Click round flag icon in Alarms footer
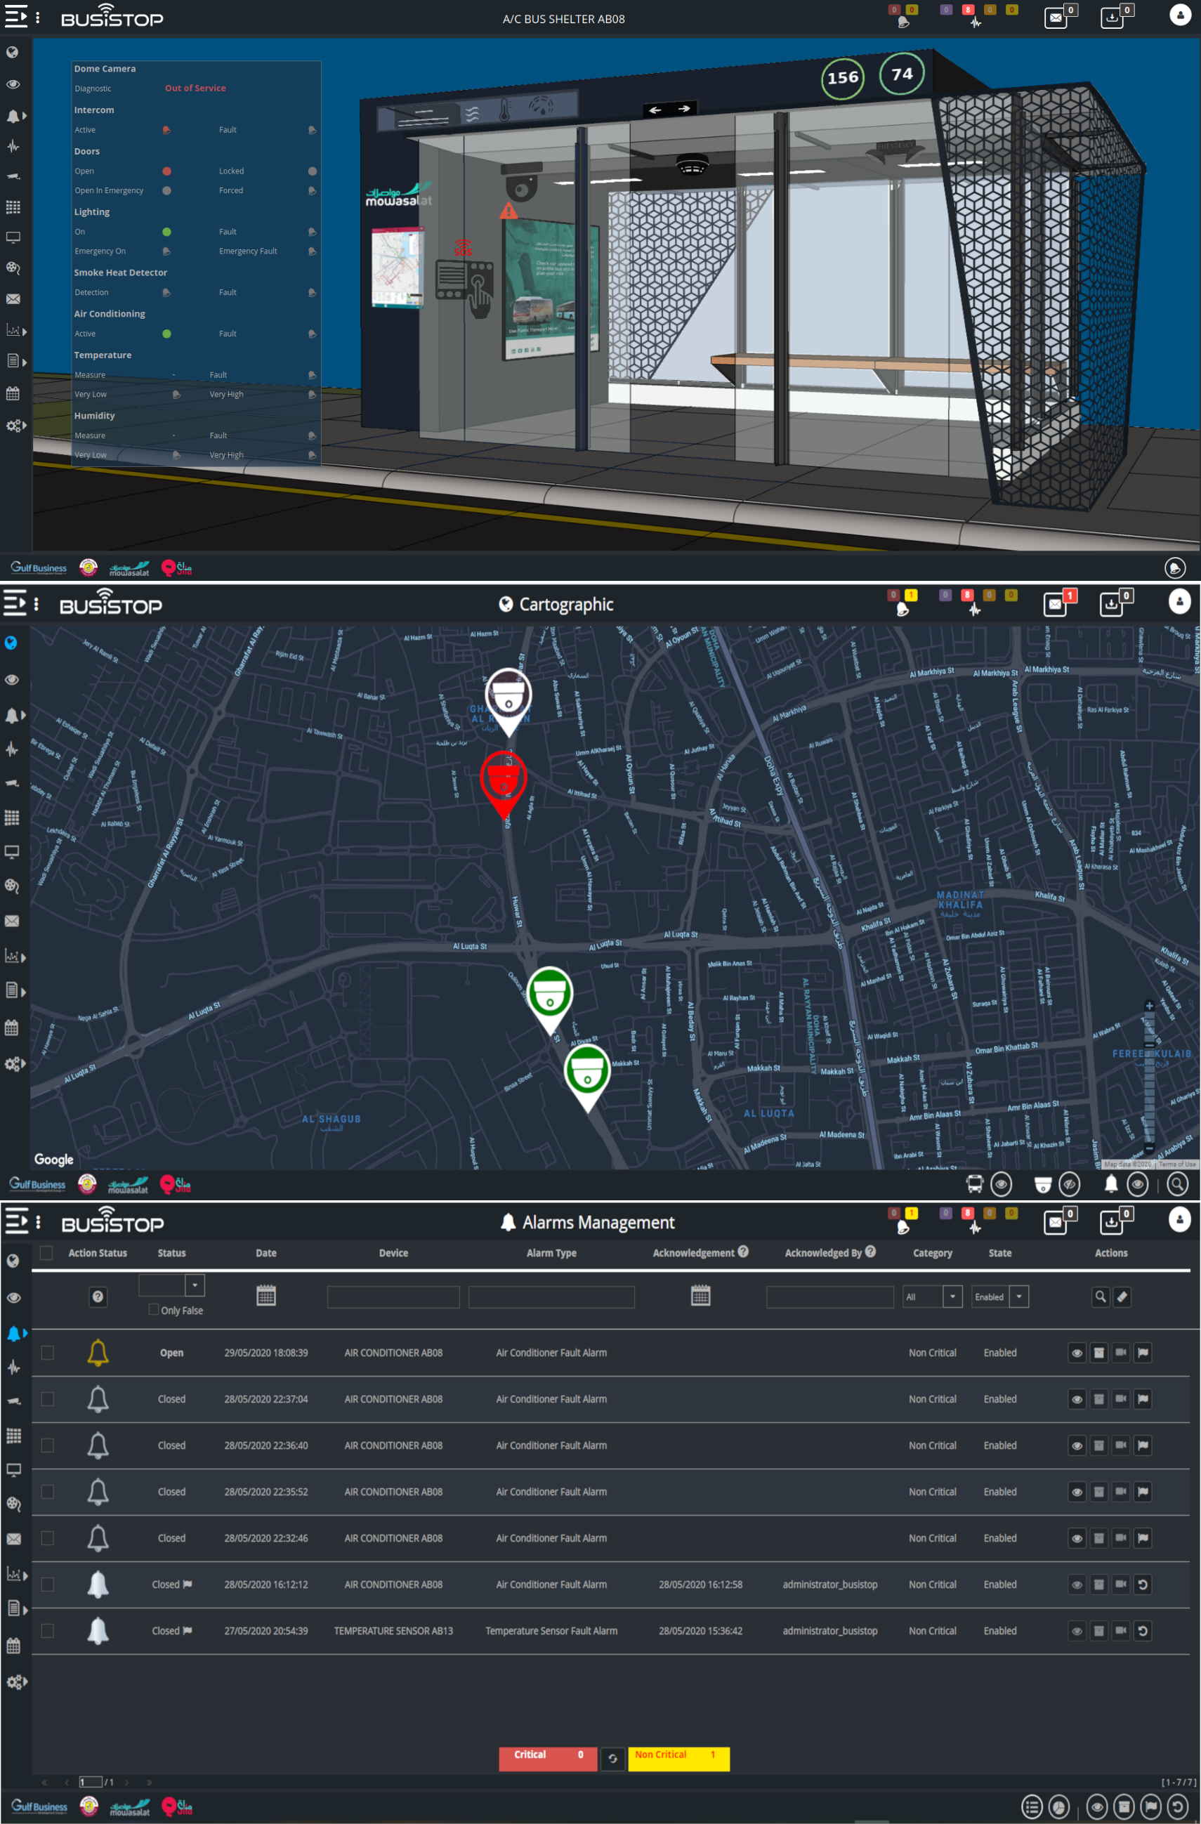The width and height of the screenshot is (1201, 1824). coord(1150,1806)
